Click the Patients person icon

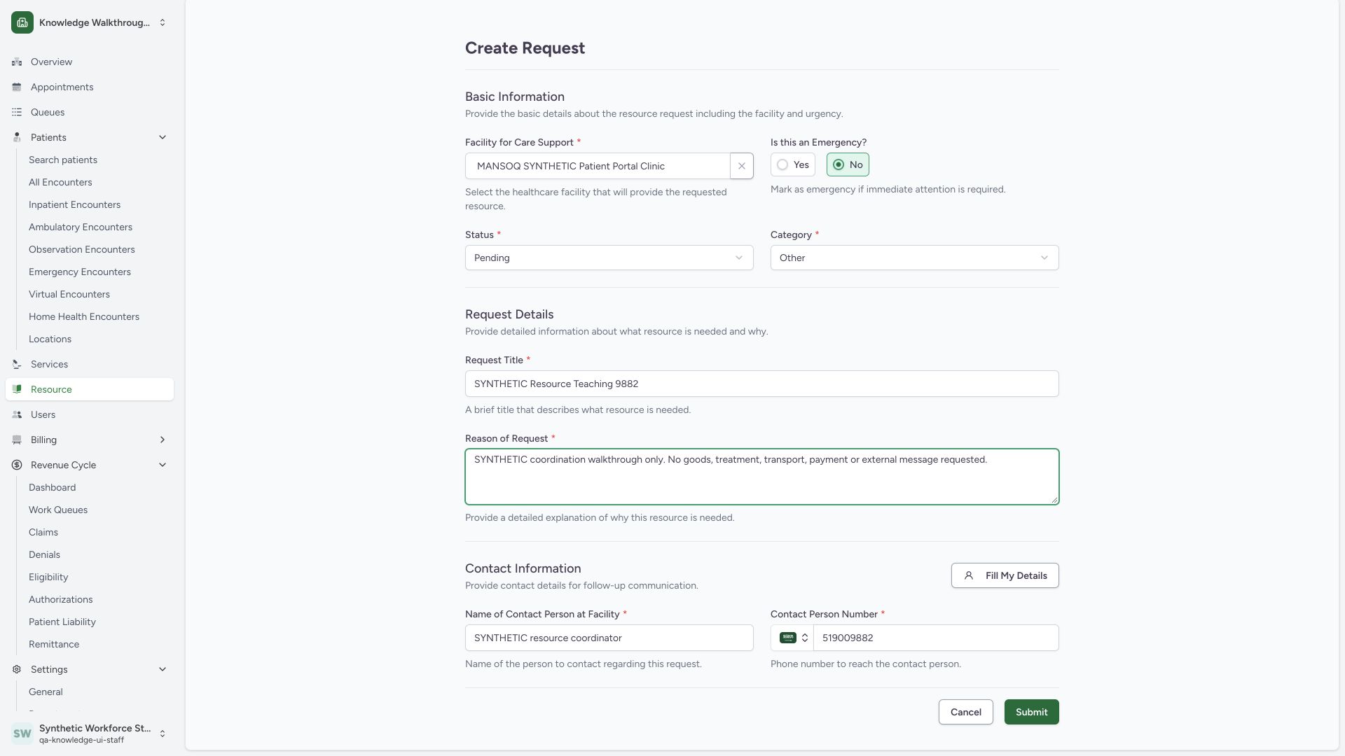coord(17,137)
